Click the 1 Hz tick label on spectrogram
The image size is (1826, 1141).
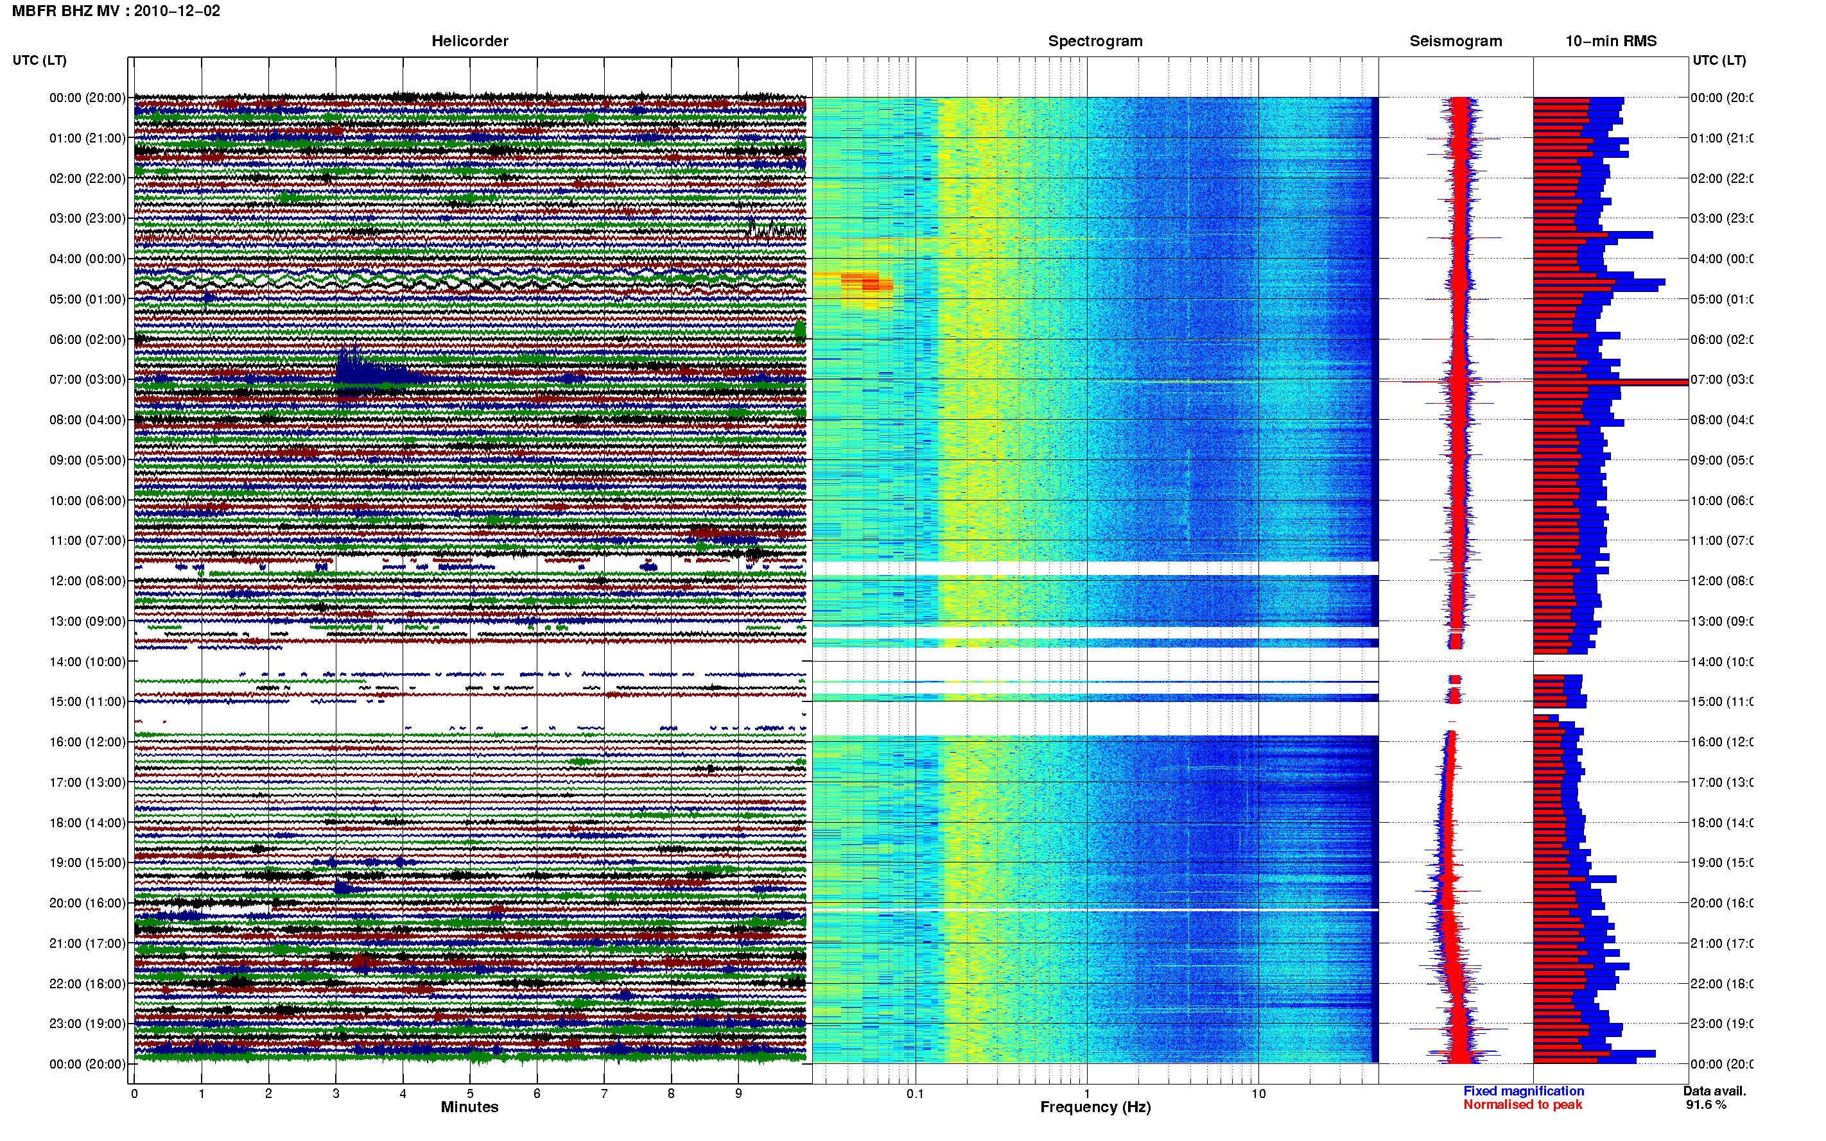(1087, 1094)
